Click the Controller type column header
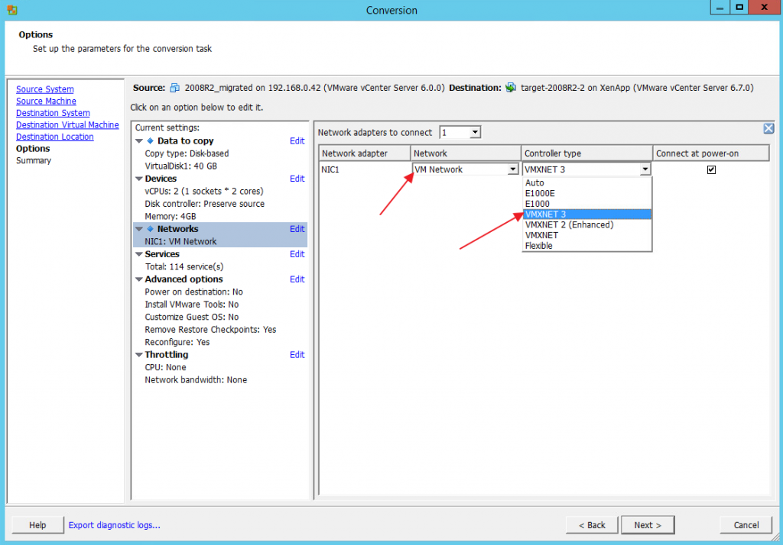This screenshot has width=783, height=545. point(586,153)
